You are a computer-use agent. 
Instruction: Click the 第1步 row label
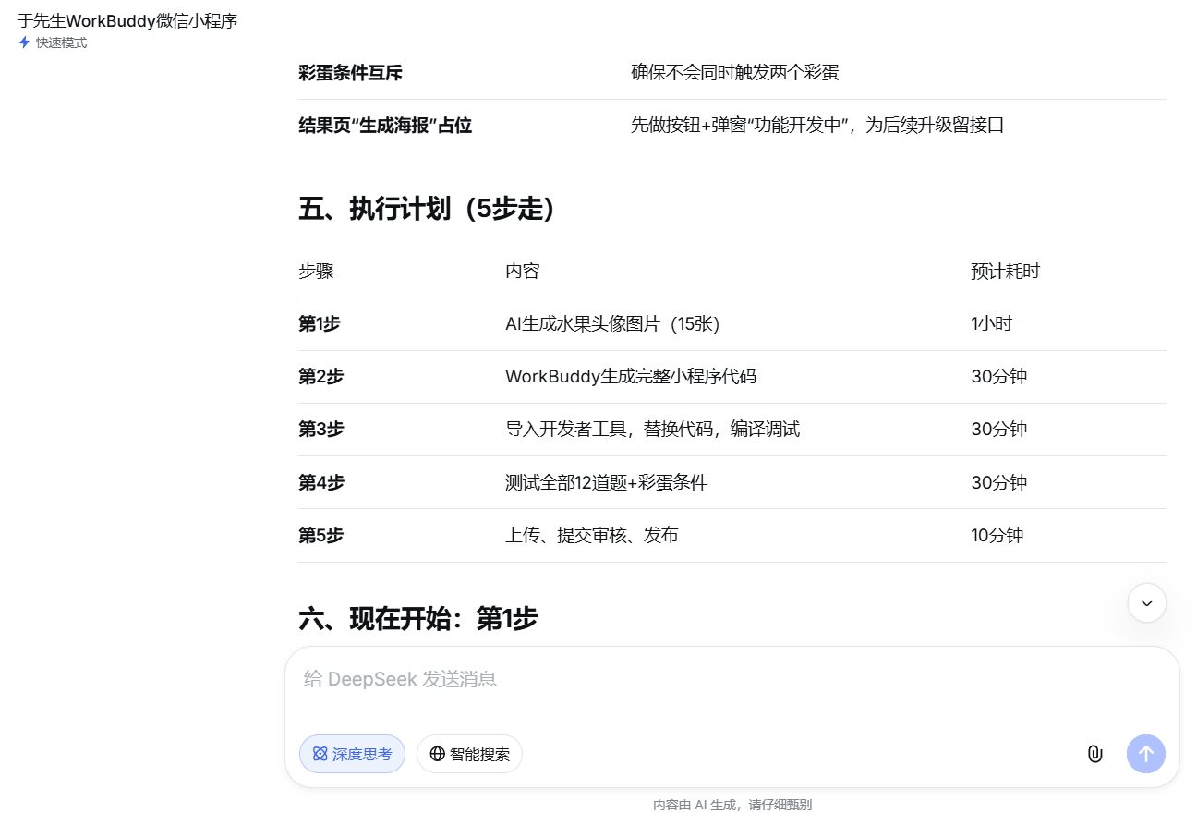coord(320,324)
